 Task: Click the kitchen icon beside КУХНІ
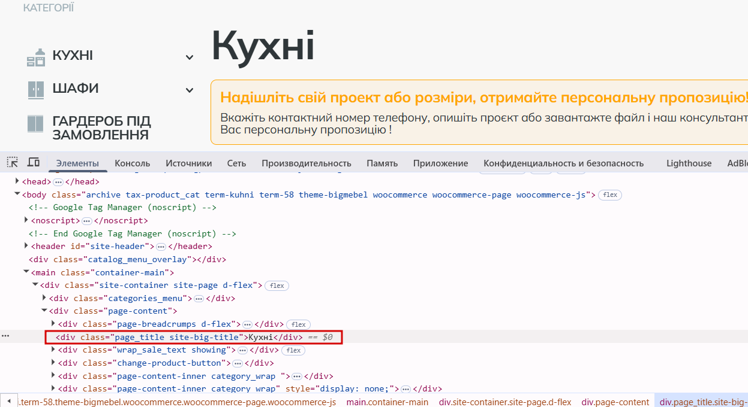click(x=36, y=57)
